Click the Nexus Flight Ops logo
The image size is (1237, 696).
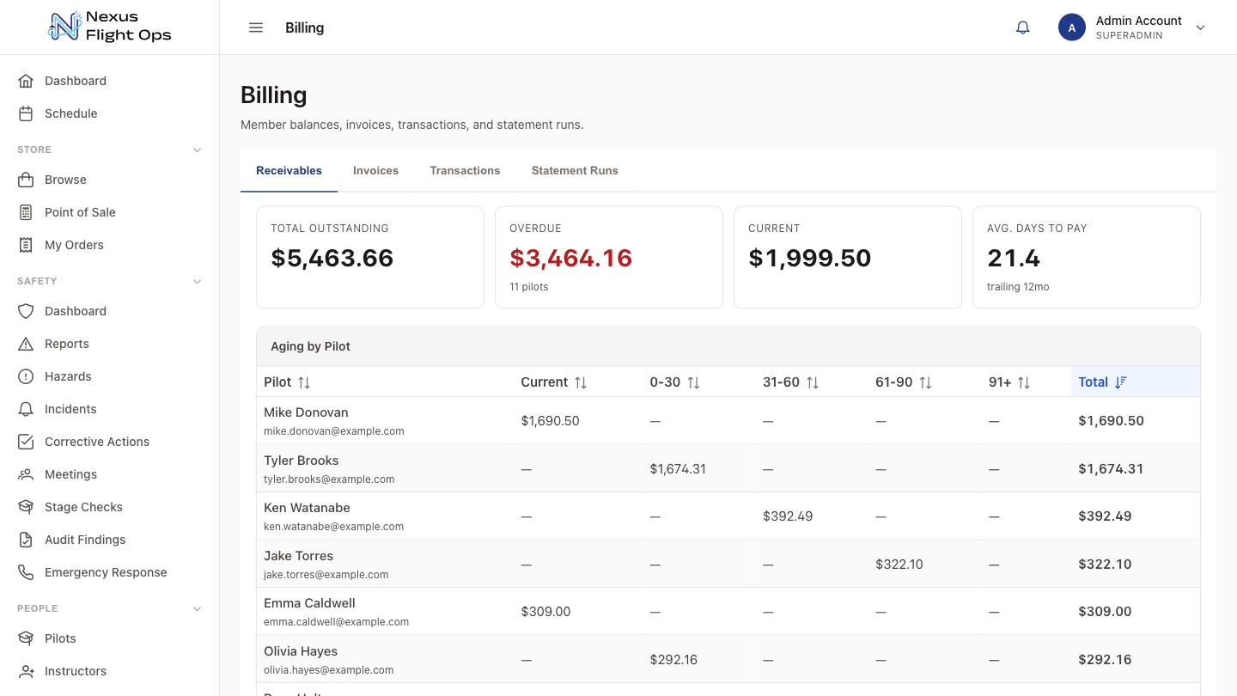(x=110, y=27)
